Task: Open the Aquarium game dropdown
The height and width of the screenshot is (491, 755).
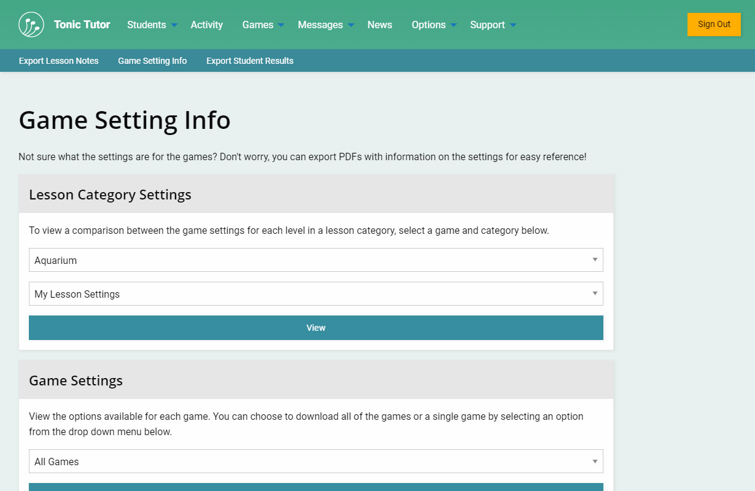Action: [316, 260]
